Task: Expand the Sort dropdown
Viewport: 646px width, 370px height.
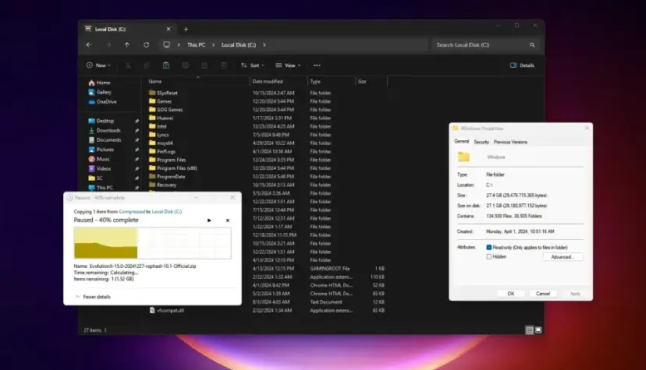Action: tap(252, 65)
